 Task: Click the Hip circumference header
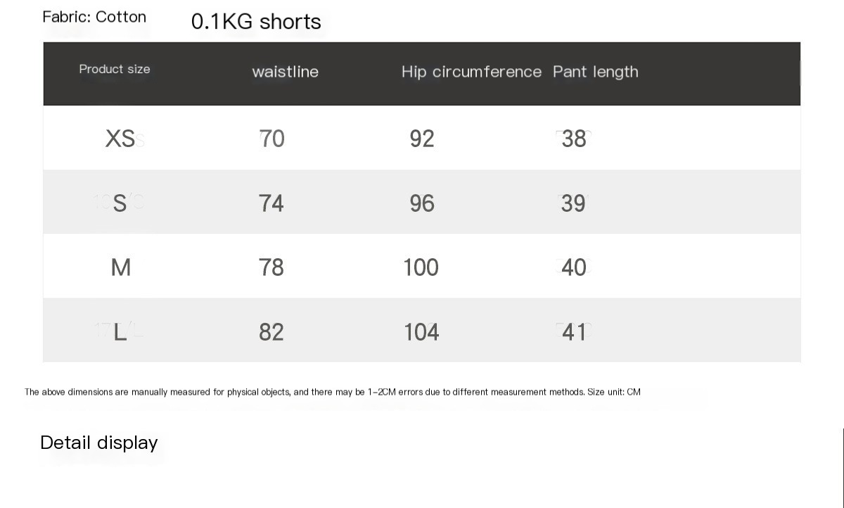click(x=471, y=72)
